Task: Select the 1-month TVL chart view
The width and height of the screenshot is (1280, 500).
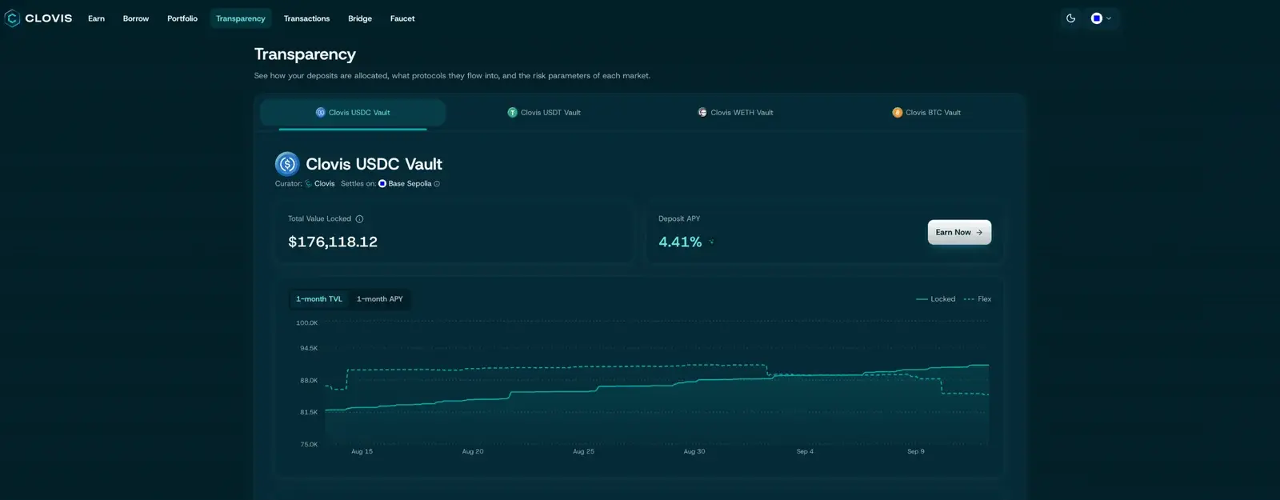Action: click(319, 299)
